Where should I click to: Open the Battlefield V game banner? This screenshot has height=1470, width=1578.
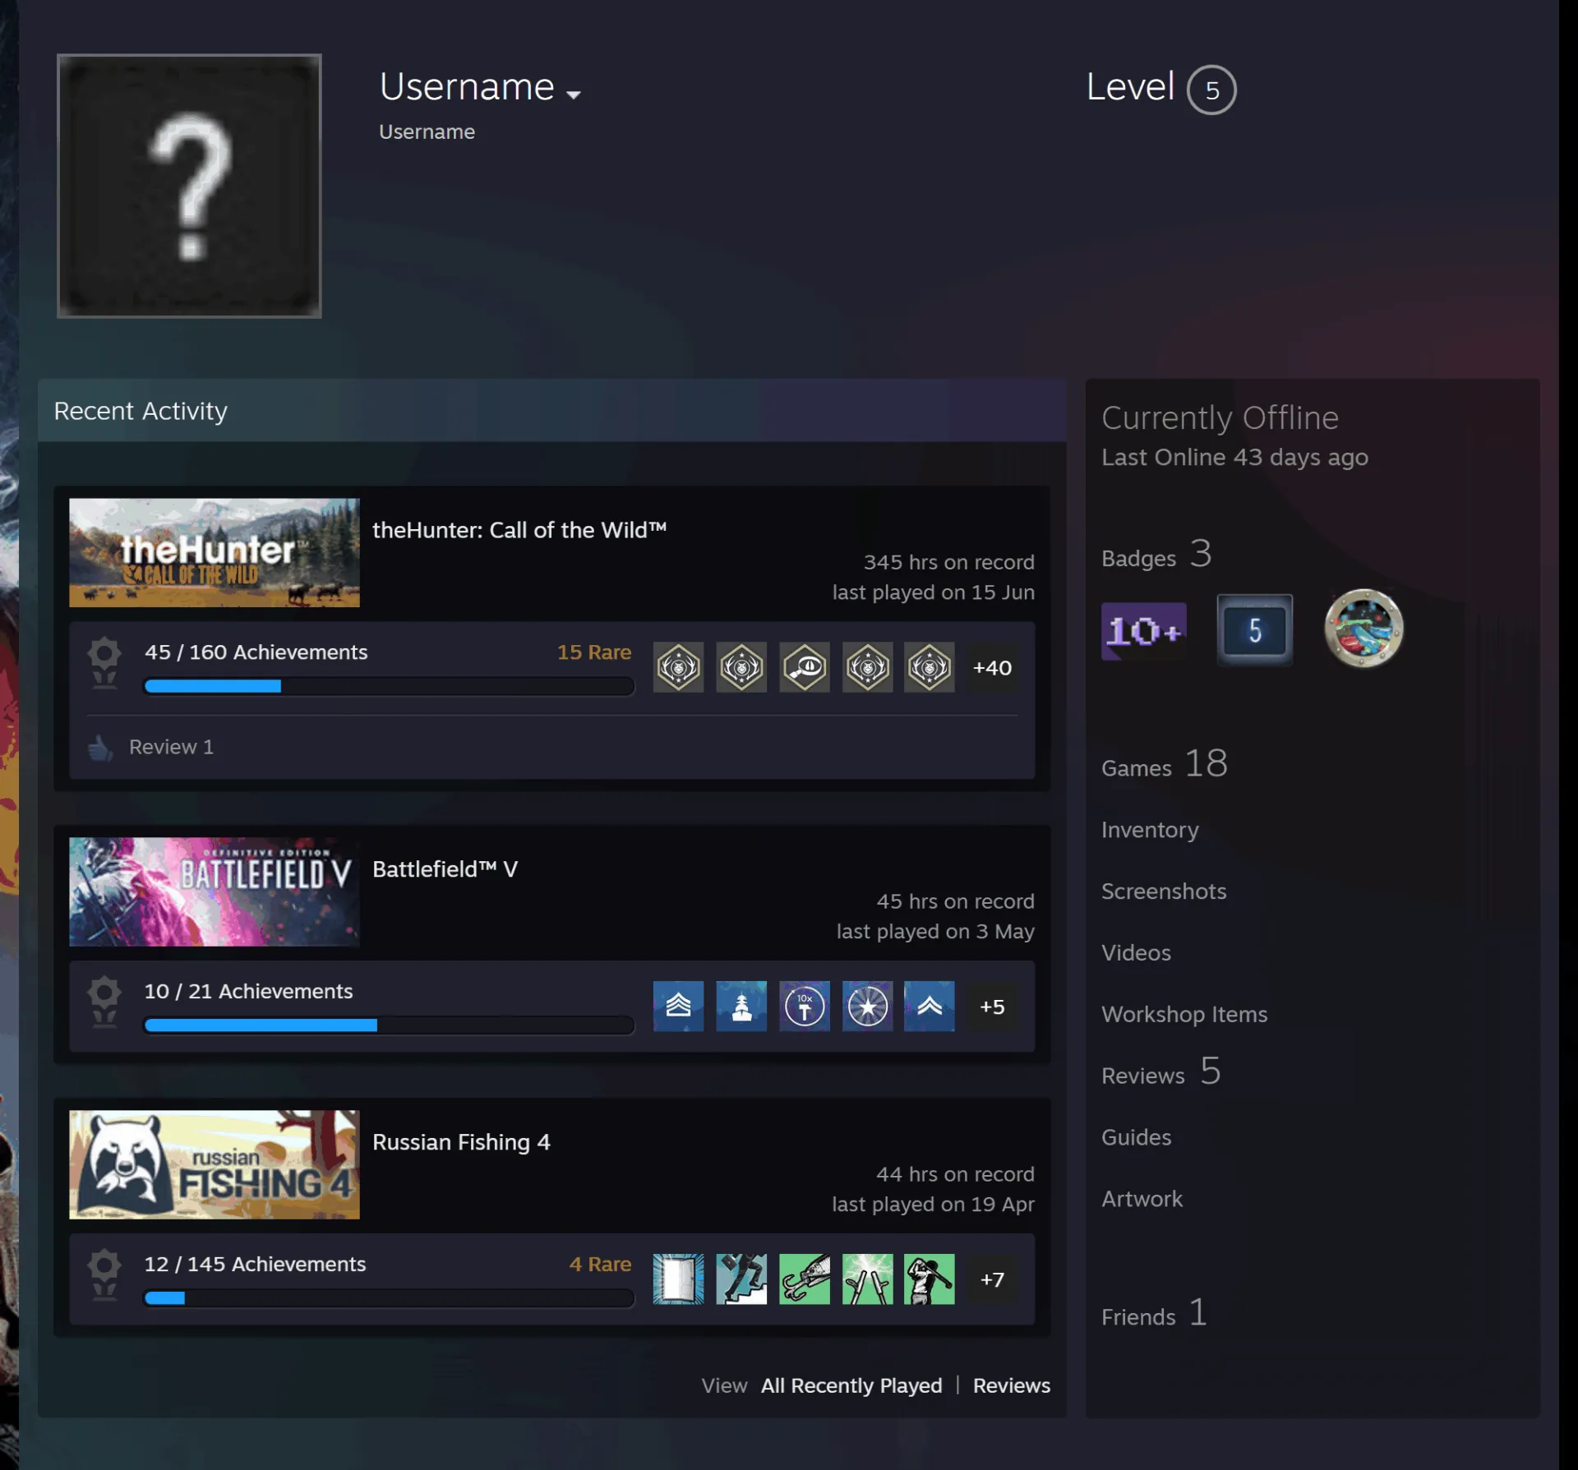coord(215,892)
